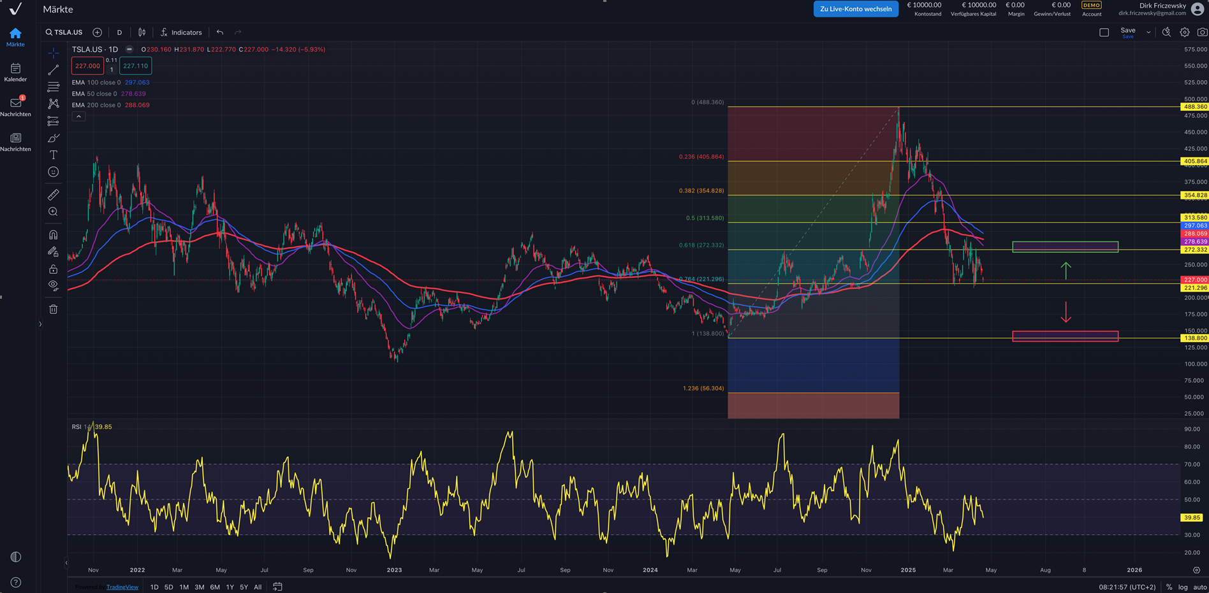This screenshot has height=593, width=1209.
Task: Take a chart snapshot with camera icon
Action: click(1202, 32)
